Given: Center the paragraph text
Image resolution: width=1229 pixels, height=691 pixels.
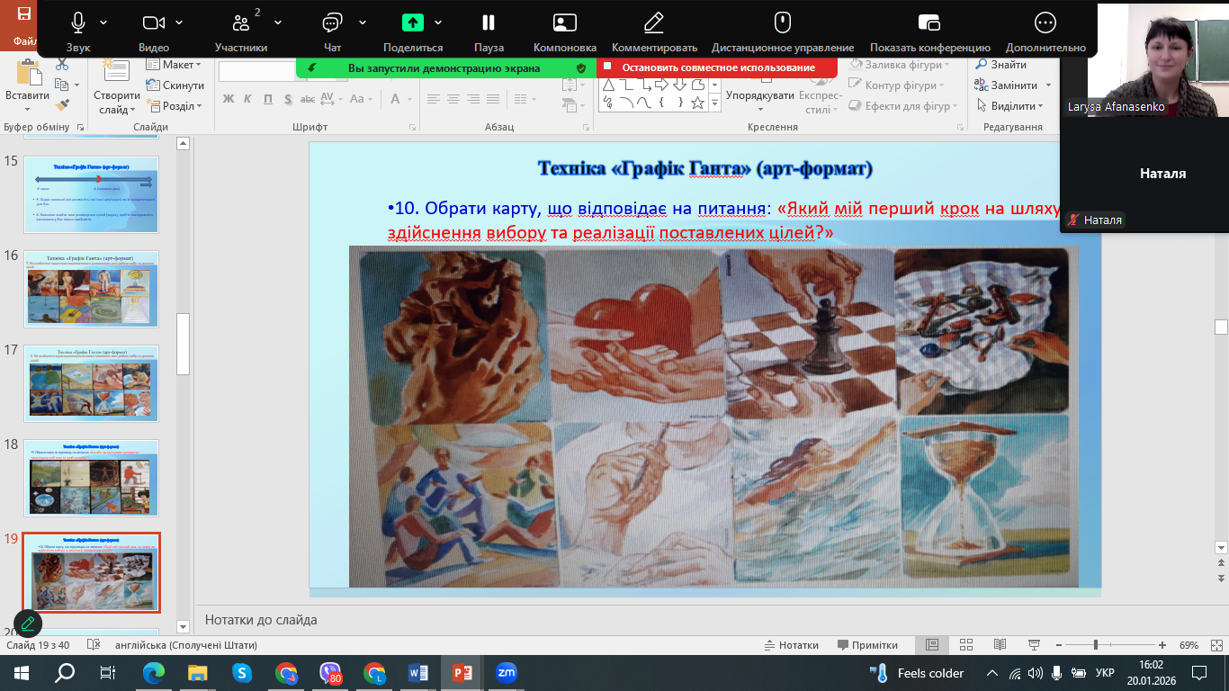Looking at the screenshot, I should pyautogui.click(x=453, y=99).
